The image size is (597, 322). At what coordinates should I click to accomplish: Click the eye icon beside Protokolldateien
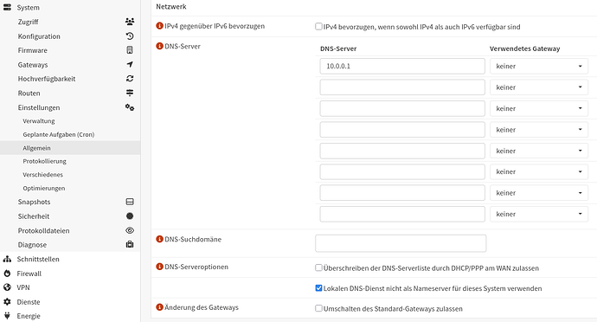coord(130,230)
